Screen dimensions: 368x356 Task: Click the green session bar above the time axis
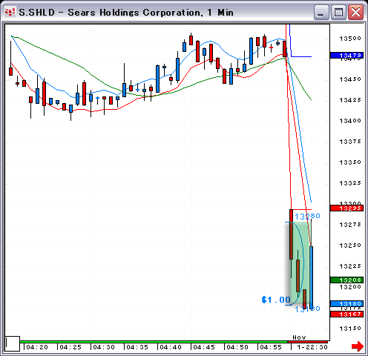154,342
